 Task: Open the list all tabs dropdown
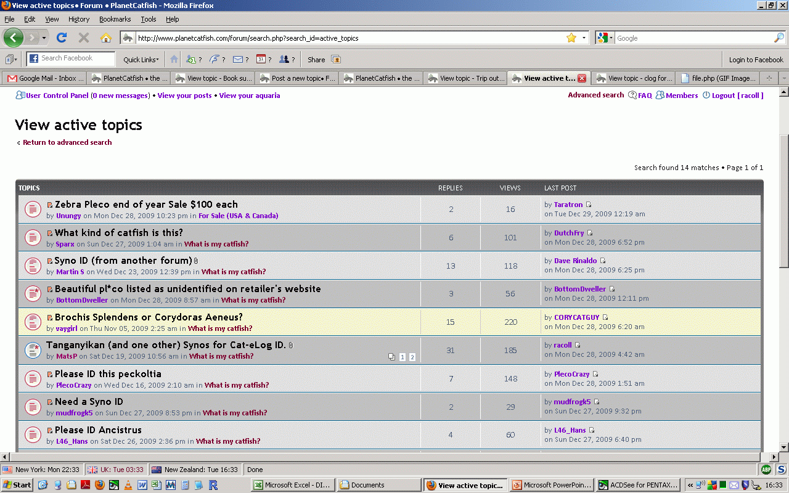click(783, 78)
